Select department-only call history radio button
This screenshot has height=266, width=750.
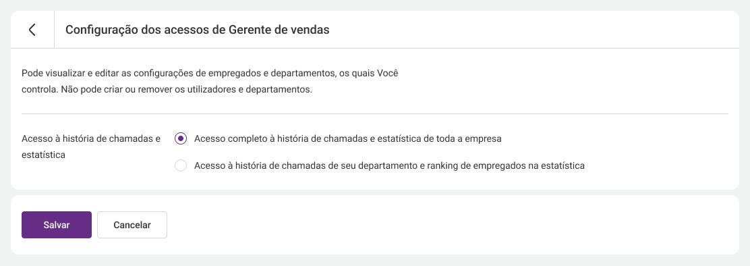point(181,165)
